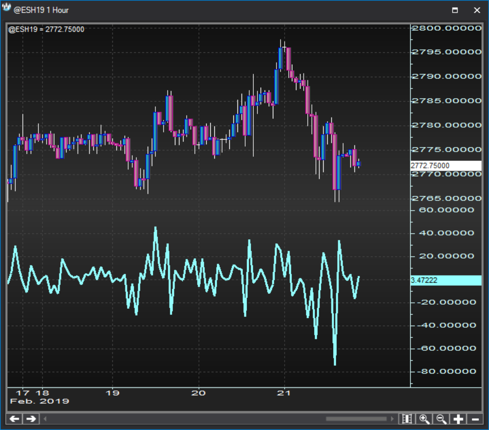Click the 2780.00000 price axis label
The height and width of the screenshot is (430, 489).
(447, 125)
